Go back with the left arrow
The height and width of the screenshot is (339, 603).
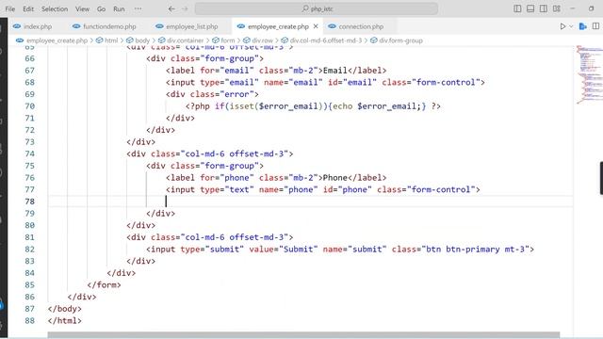point(171,8)
